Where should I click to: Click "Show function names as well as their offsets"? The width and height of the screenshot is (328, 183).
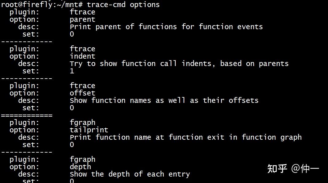(164, 100)
